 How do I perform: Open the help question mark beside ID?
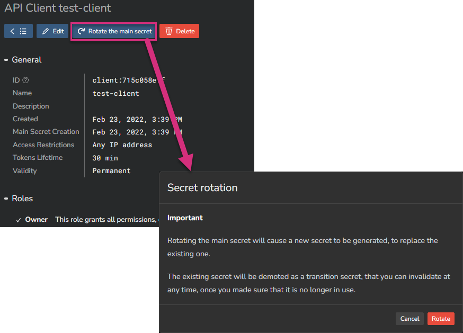pyautogui.click(x=25, y=80)
